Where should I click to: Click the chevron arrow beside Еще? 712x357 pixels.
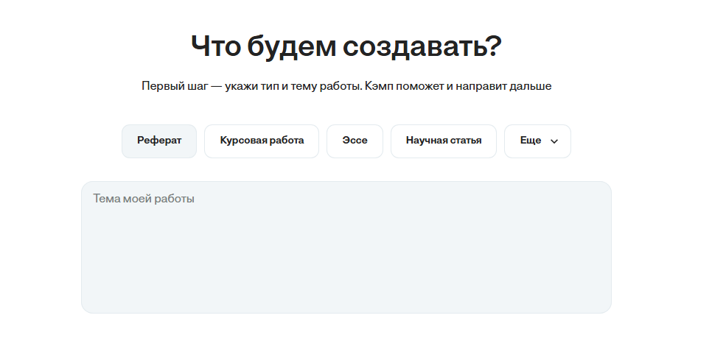554,141
